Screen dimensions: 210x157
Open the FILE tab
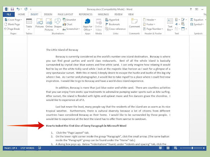tap(9, 14)
